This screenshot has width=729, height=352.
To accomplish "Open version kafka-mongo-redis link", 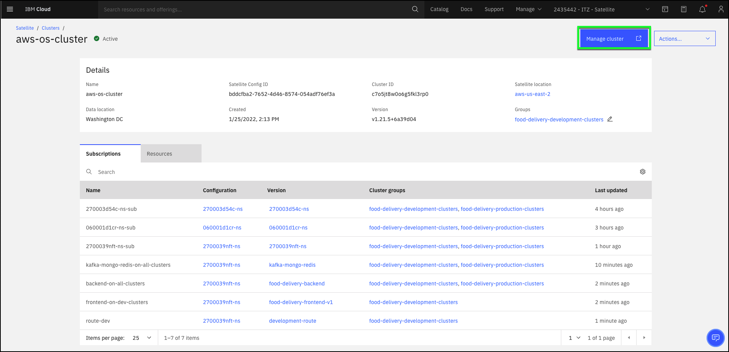I will (x=292, y=265).
